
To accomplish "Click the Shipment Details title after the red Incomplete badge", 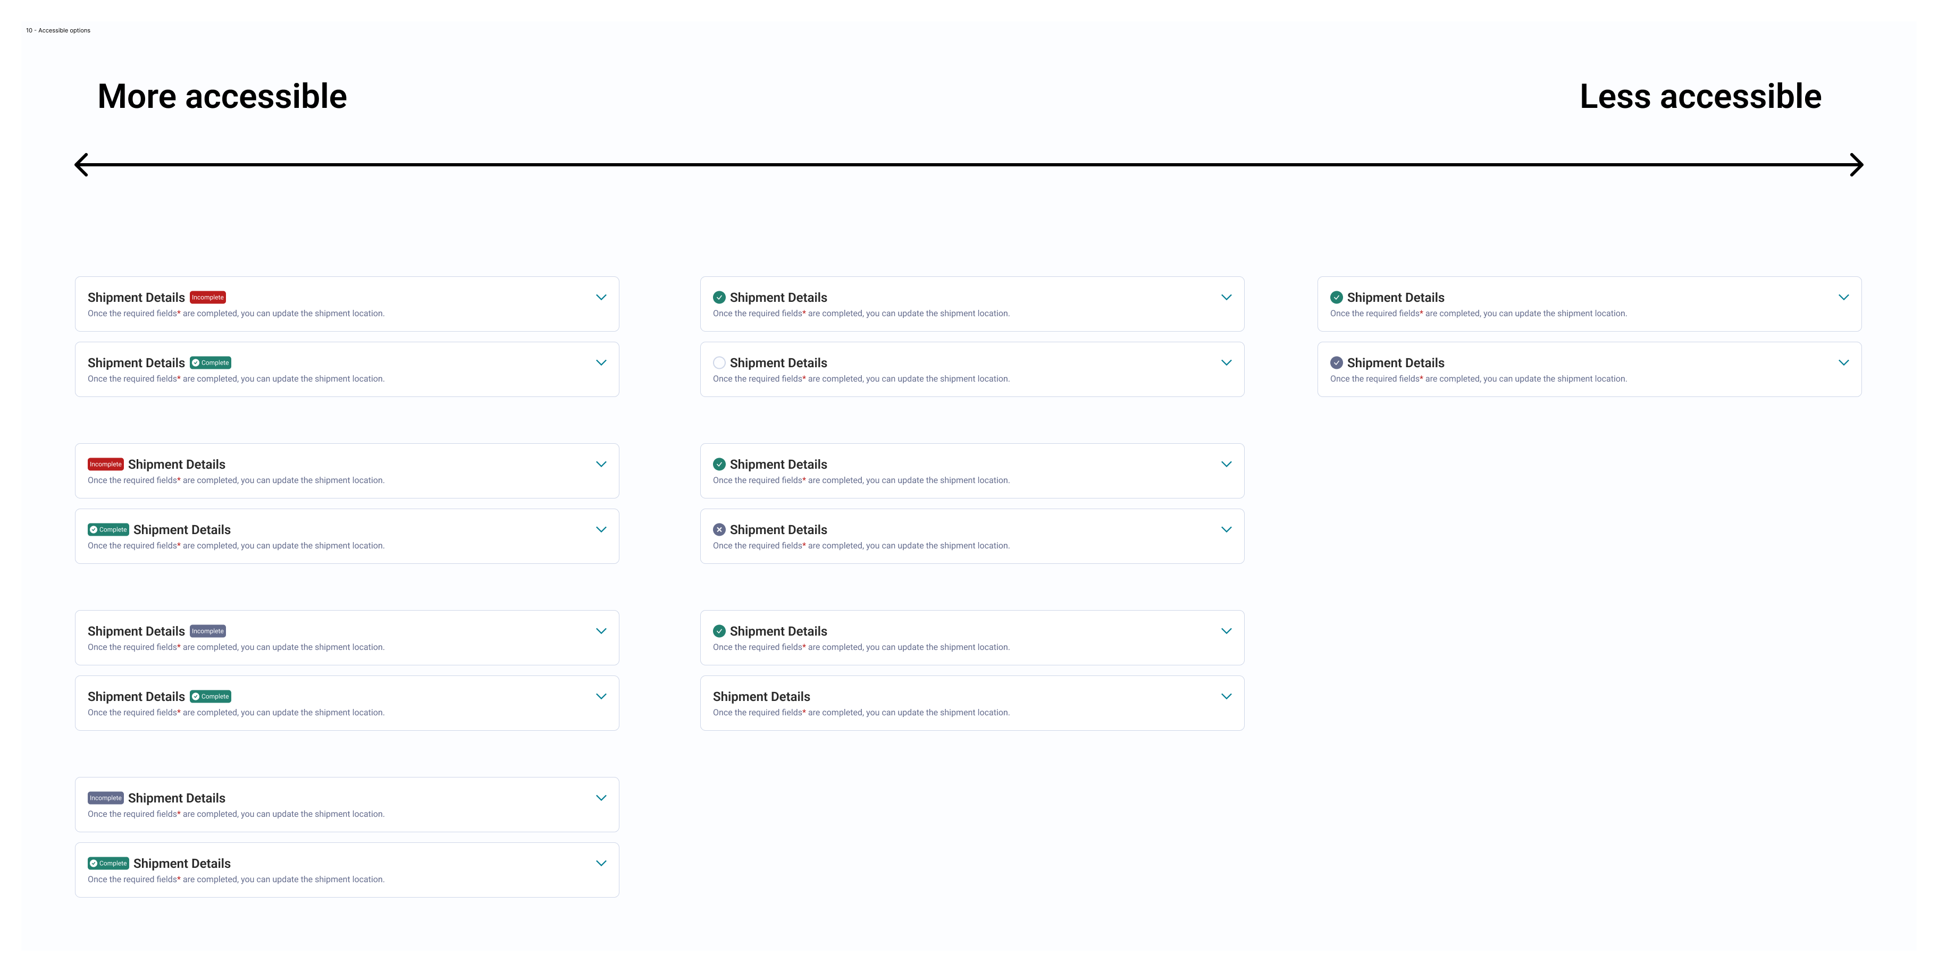I will (x=177, y=464).
